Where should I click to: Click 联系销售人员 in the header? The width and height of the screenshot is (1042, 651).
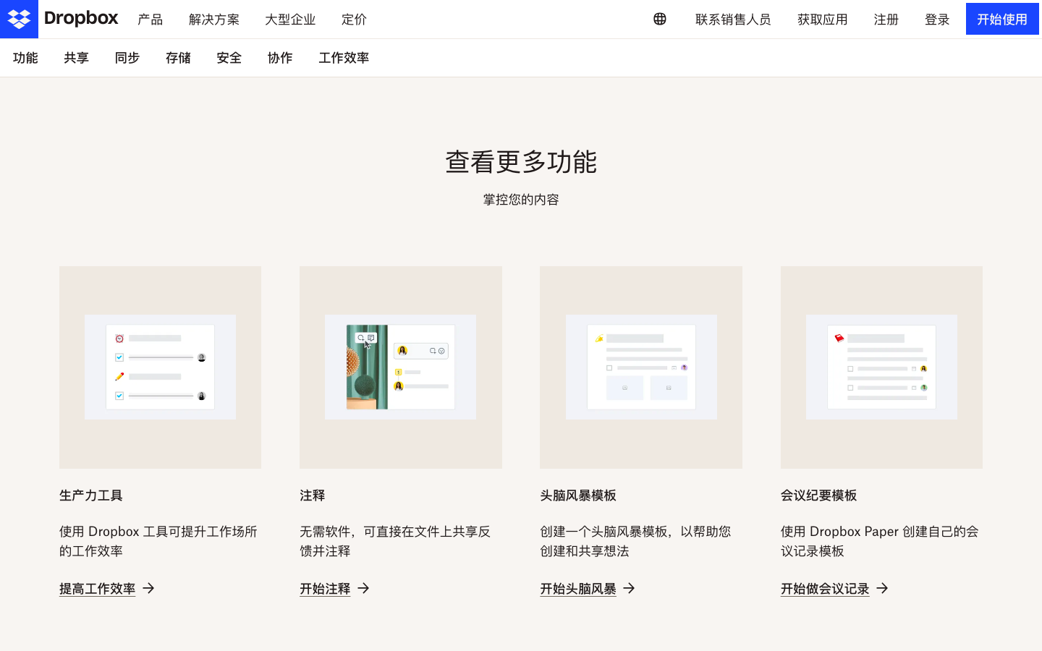point(733,20)
